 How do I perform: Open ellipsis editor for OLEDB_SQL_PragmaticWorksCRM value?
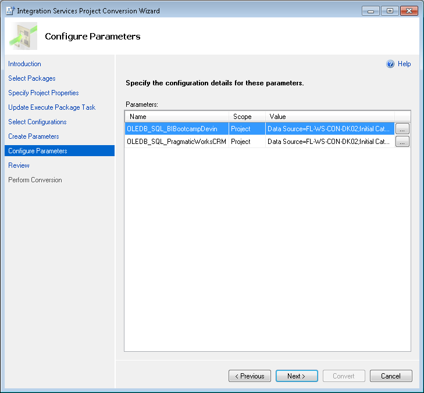coord(402,142)
